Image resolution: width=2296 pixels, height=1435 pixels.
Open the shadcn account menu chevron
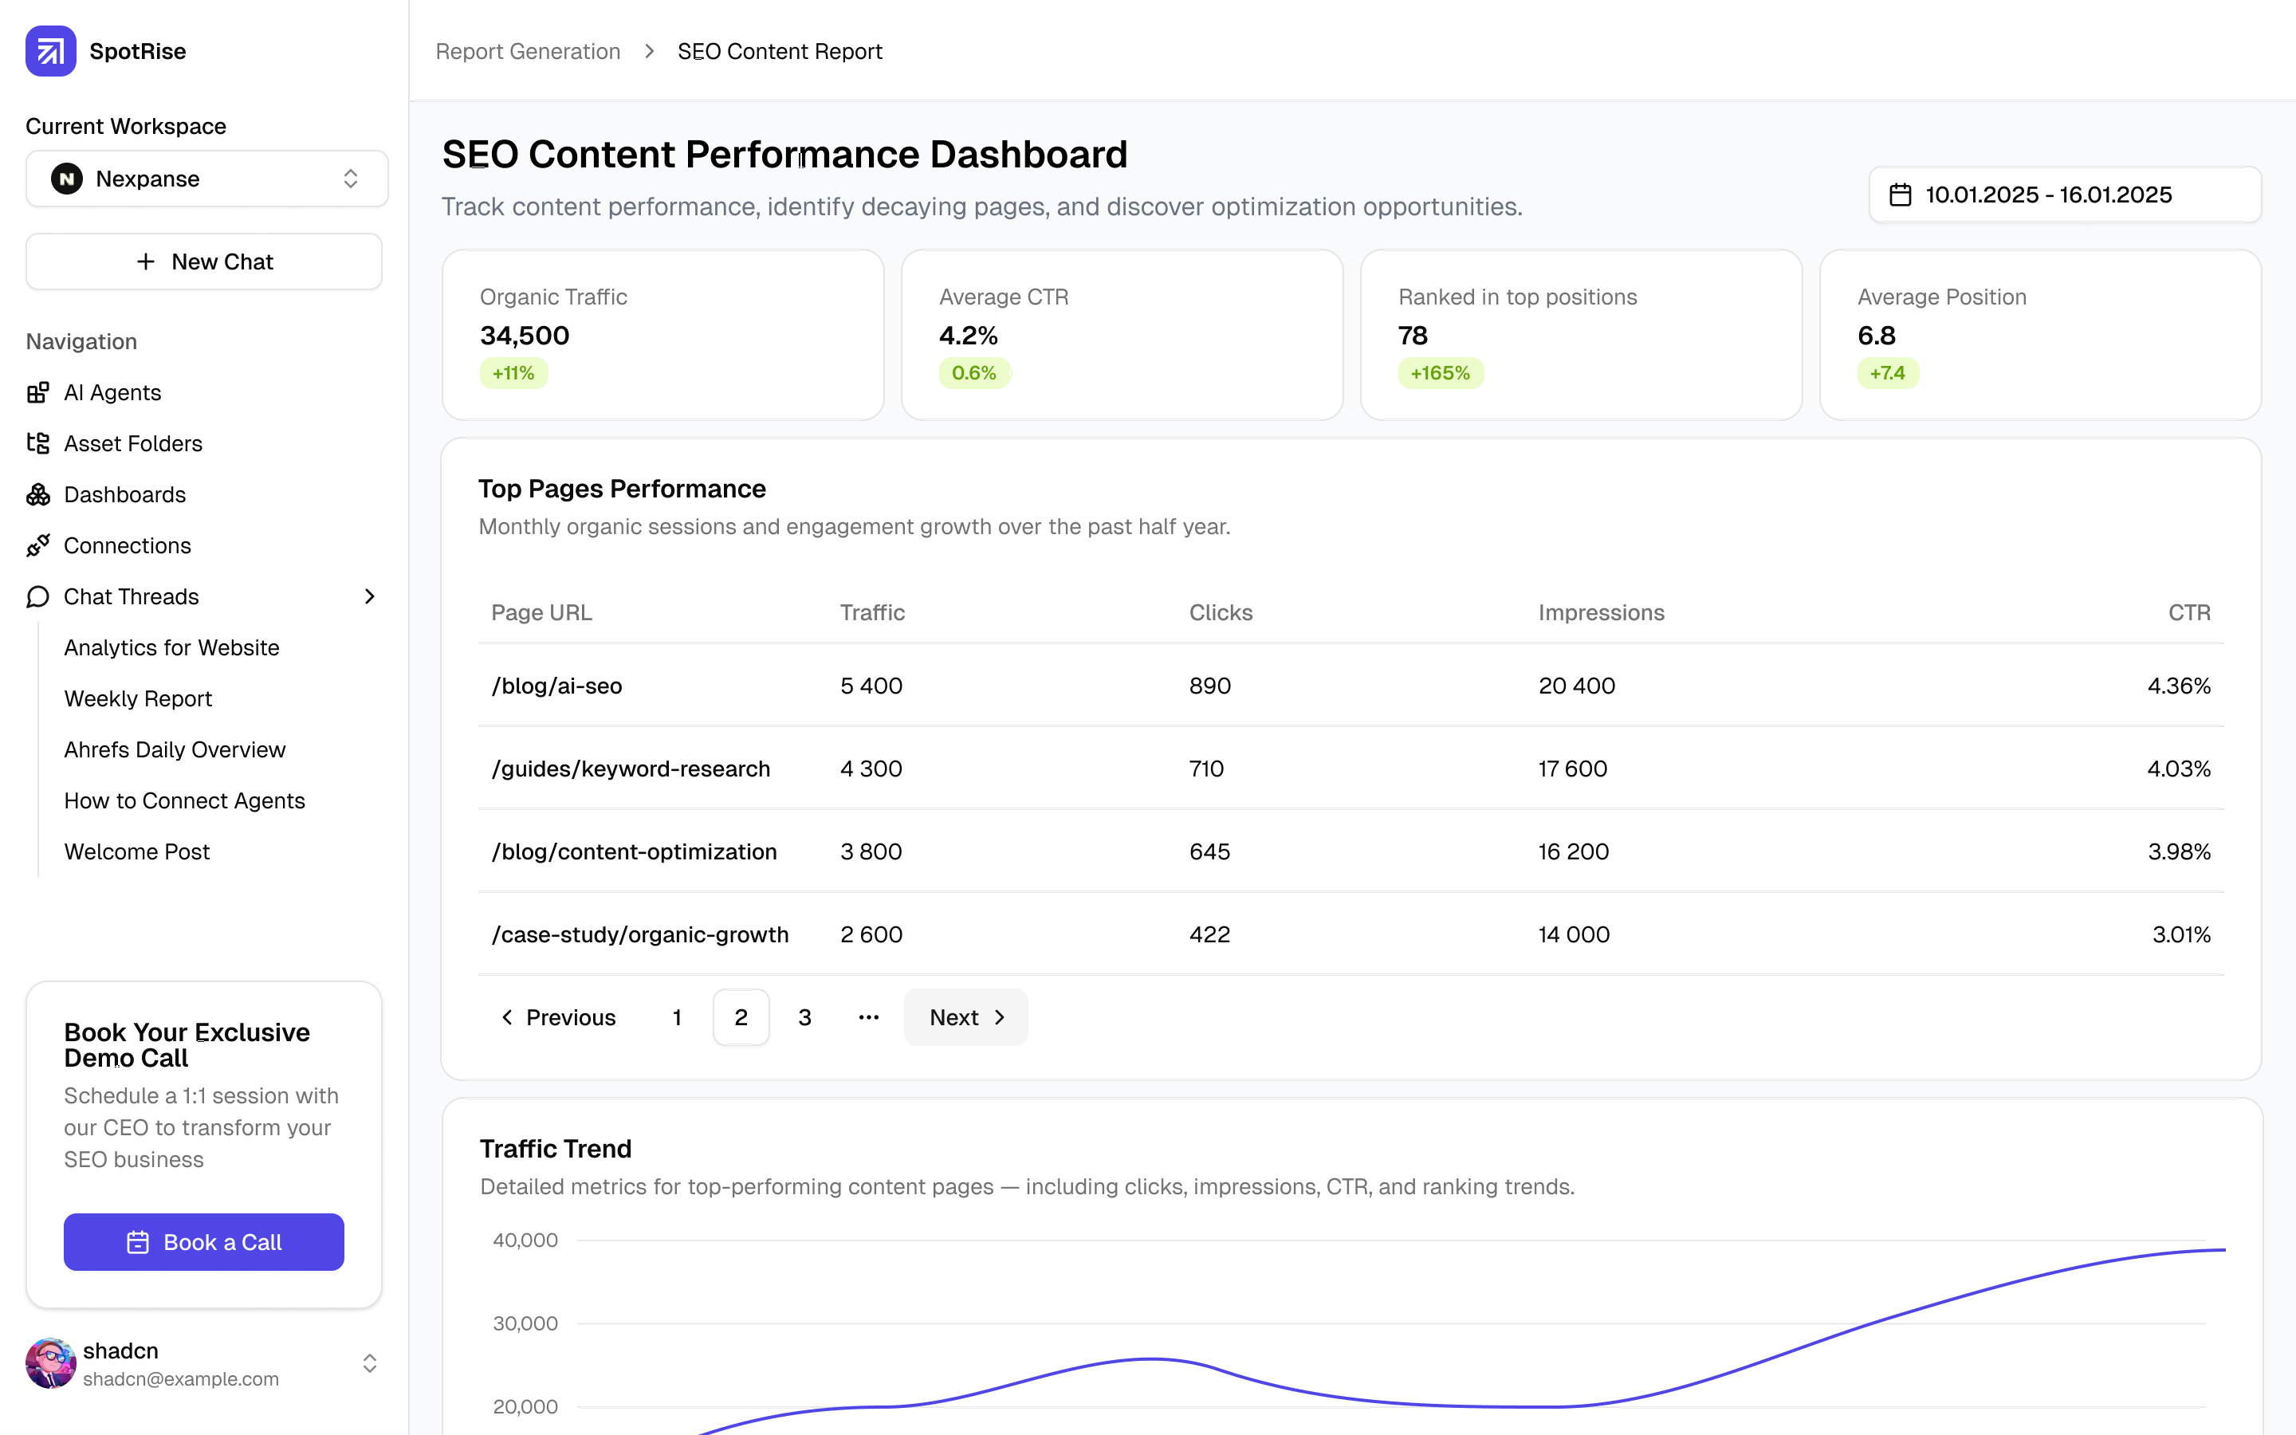coord(370,1364)
